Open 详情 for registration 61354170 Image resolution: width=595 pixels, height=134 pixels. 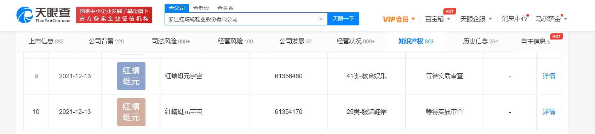tap(549, 112)
